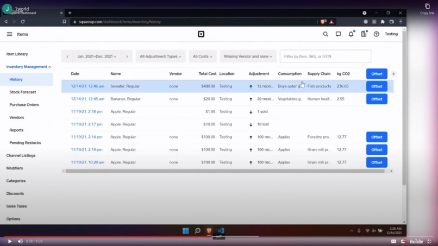The height and width of the screenshot is (246, 438).
Task: Open the 11/19/21, 2:18 pm date link
Action: coord(86,112)
